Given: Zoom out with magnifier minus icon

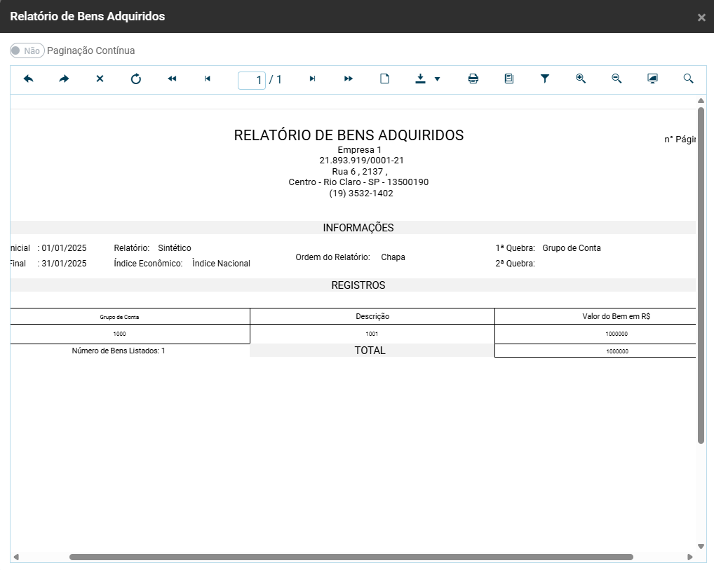Looking at the screenshot, I should coord(617,79).
